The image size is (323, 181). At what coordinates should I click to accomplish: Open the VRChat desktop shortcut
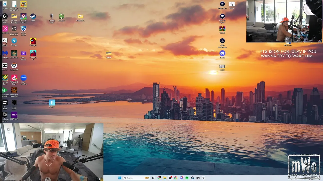5,42
